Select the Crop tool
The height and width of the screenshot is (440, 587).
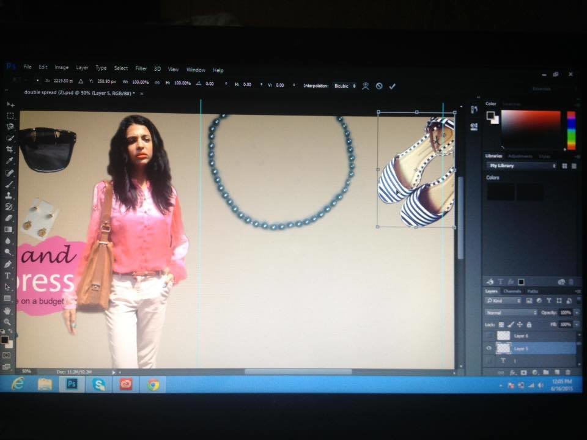[x=10, y=149]
